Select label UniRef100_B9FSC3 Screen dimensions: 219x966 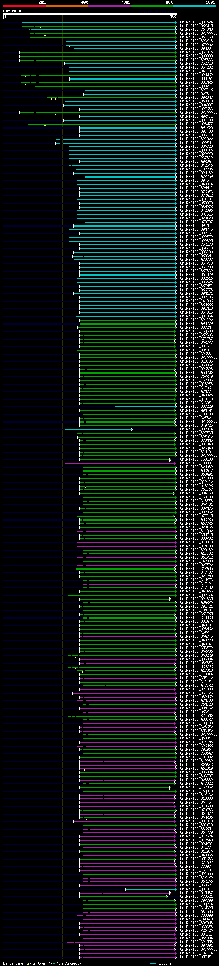[x=196, y=60]
